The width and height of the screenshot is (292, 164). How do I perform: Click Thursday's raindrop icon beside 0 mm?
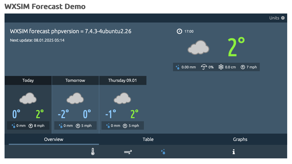click(x=108, y=126)
